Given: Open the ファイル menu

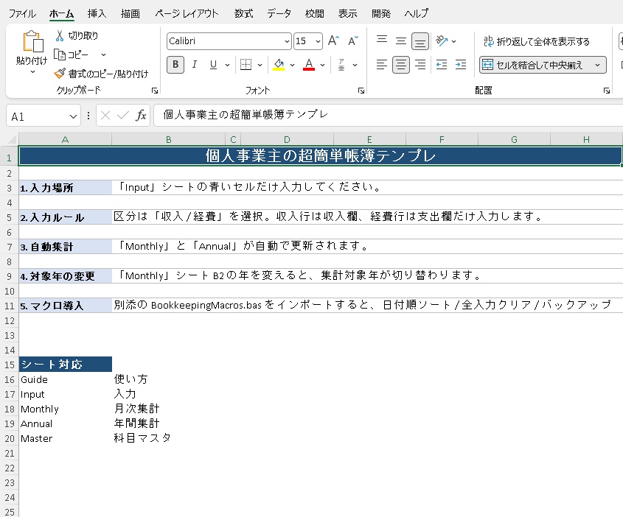Looking at the screenshot, I should (21, 13).
